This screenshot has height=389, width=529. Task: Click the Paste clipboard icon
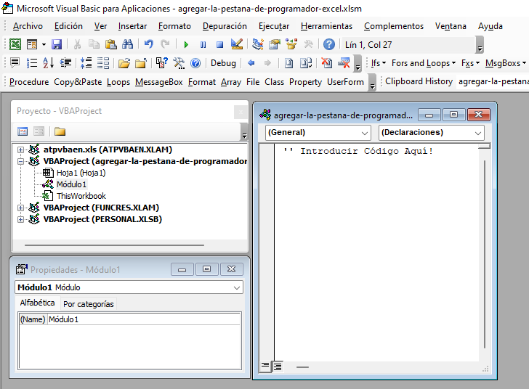(111, 44)
